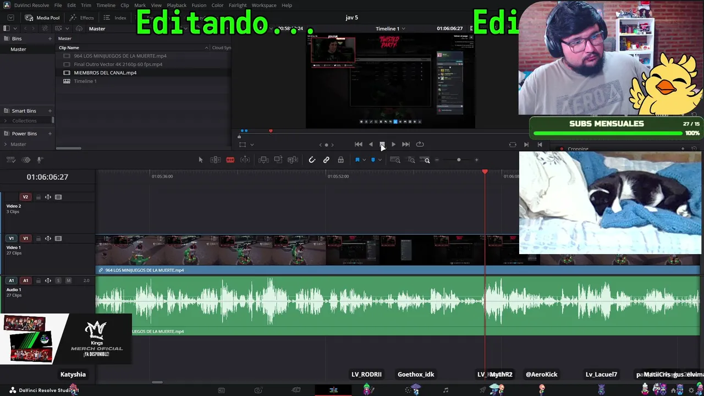Add a blue marker on timeline
Image resolution: width=704 pixels, height=396 pixels.
373,160
